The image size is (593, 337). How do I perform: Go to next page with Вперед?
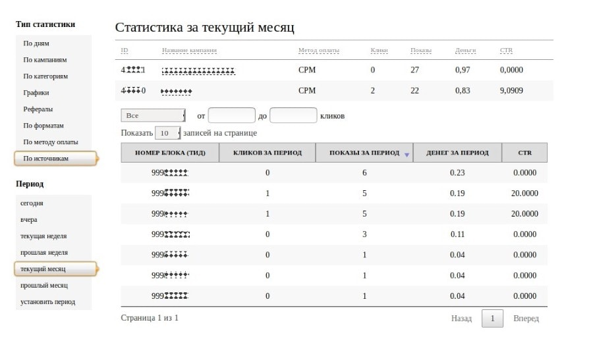[x=526, y=319]
